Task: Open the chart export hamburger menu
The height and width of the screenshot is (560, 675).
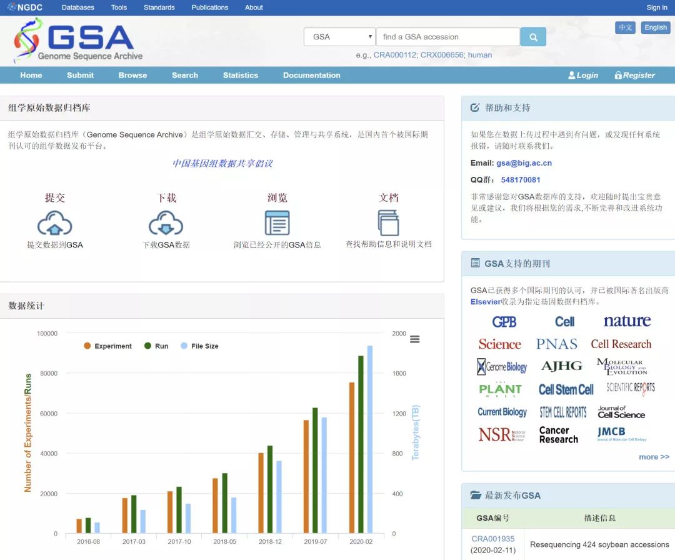Action: [414, 339]
